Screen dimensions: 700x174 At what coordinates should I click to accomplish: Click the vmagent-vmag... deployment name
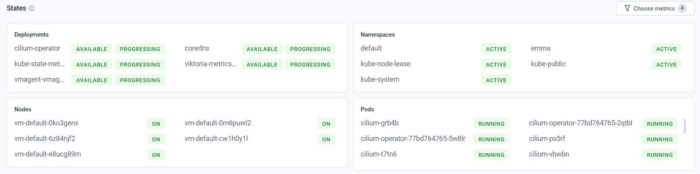coord(39,79)
